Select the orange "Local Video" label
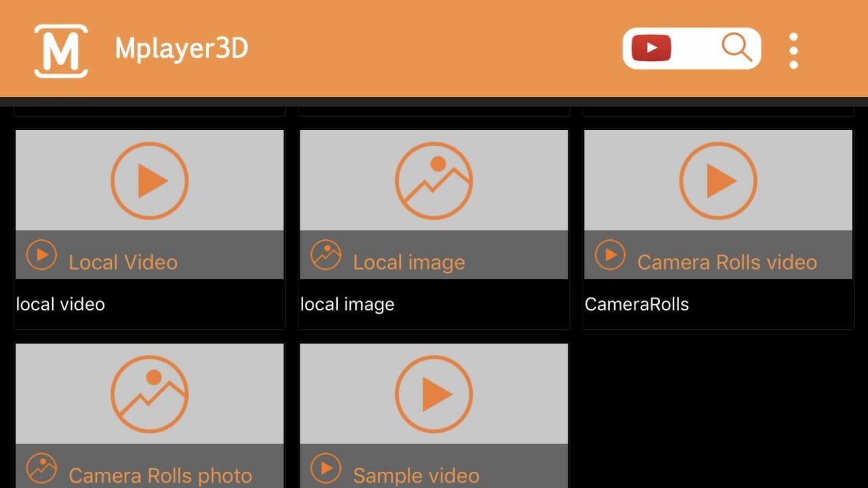The width and height of the screenshot is (868, 488). pyautogui.click(x=123, y=262)
